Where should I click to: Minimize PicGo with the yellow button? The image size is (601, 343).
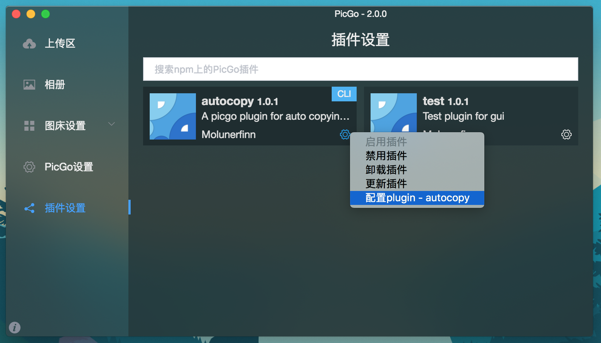pos(31,14)
